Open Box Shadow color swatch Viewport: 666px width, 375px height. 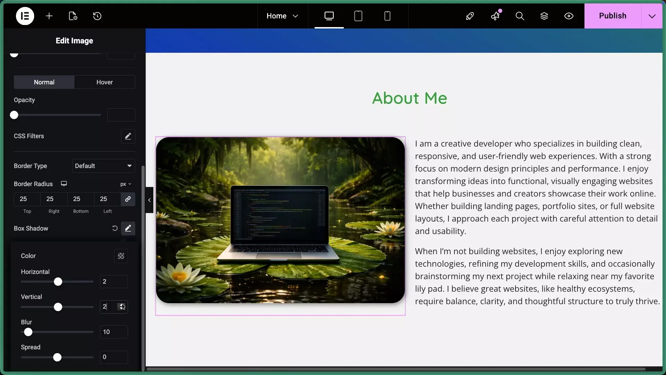[121, 256]
